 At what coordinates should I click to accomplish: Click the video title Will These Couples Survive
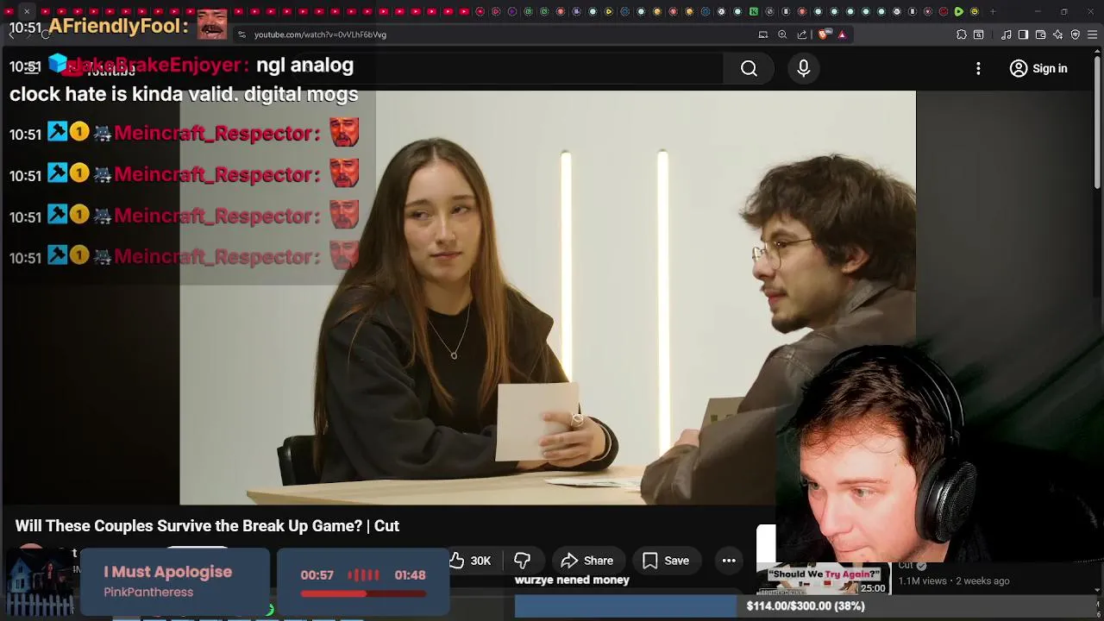click(207, 526)
